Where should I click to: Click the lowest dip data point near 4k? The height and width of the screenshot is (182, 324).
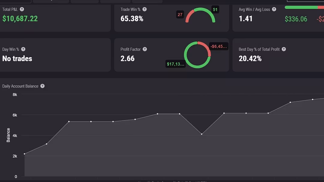pyautogui.click(x=202, y=134)
